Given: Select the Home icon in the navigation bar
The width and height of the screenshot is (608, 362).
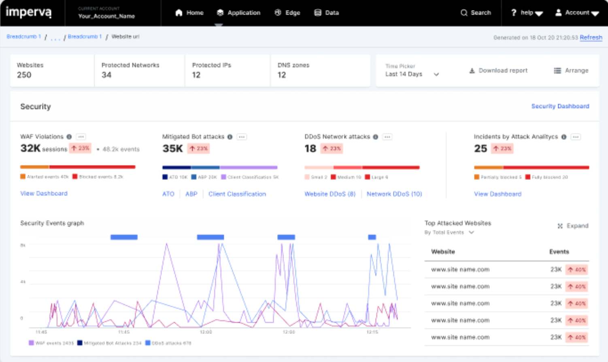Looking at the screenshot, I should 178,13.
